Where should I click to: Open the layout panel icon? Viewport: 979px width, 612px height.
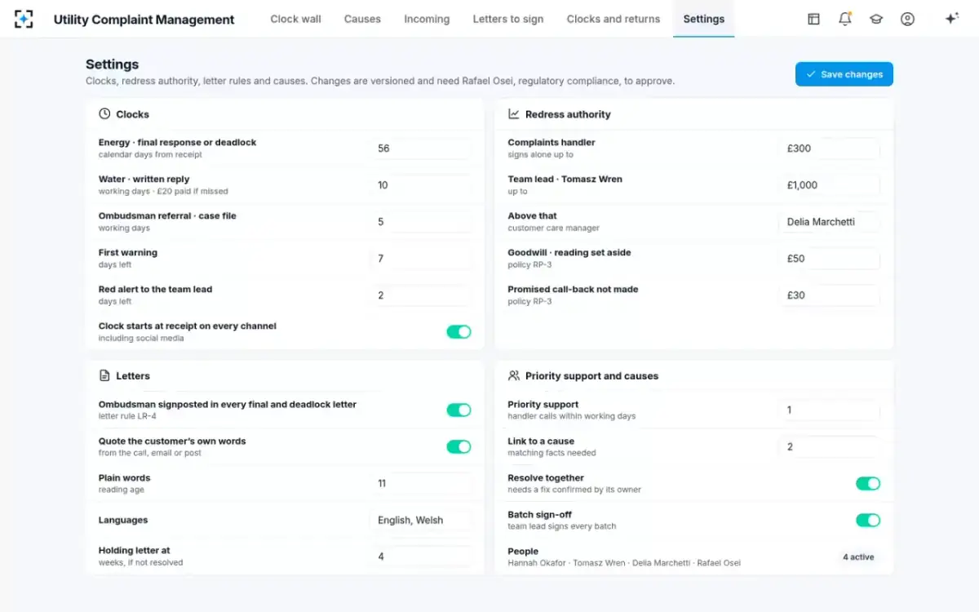click(x=813, y=19)
